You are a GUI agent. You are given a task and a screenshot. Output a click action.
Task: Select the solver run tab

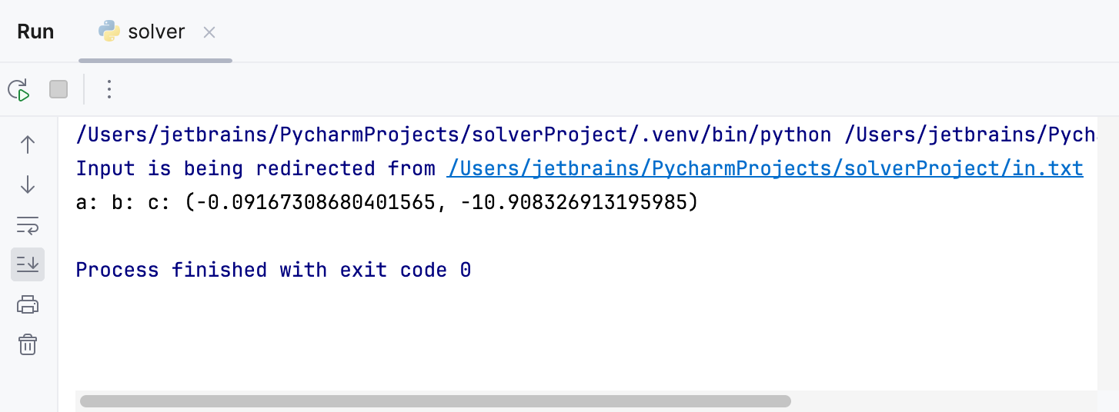pos(156,32)
